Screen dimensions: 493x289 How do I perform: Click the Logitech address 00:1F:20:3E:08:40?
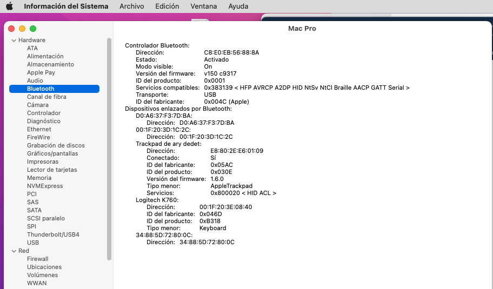coord(226,207)
